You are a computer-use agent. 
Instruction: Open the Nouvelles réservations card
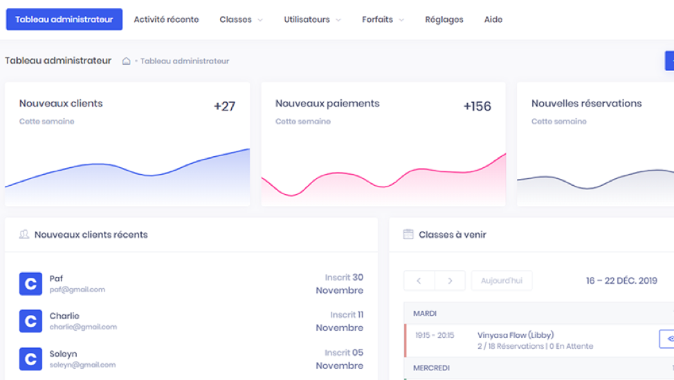tap(595, 144)
